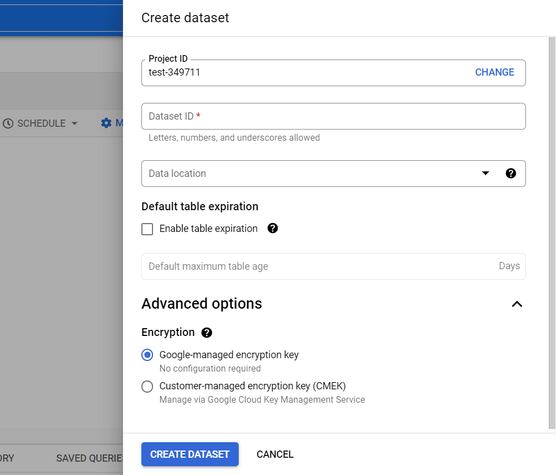This screenshot has width=556, height=475.
Task: Open the SCHEDULE dropdown arrow
Action: (75, 123)
